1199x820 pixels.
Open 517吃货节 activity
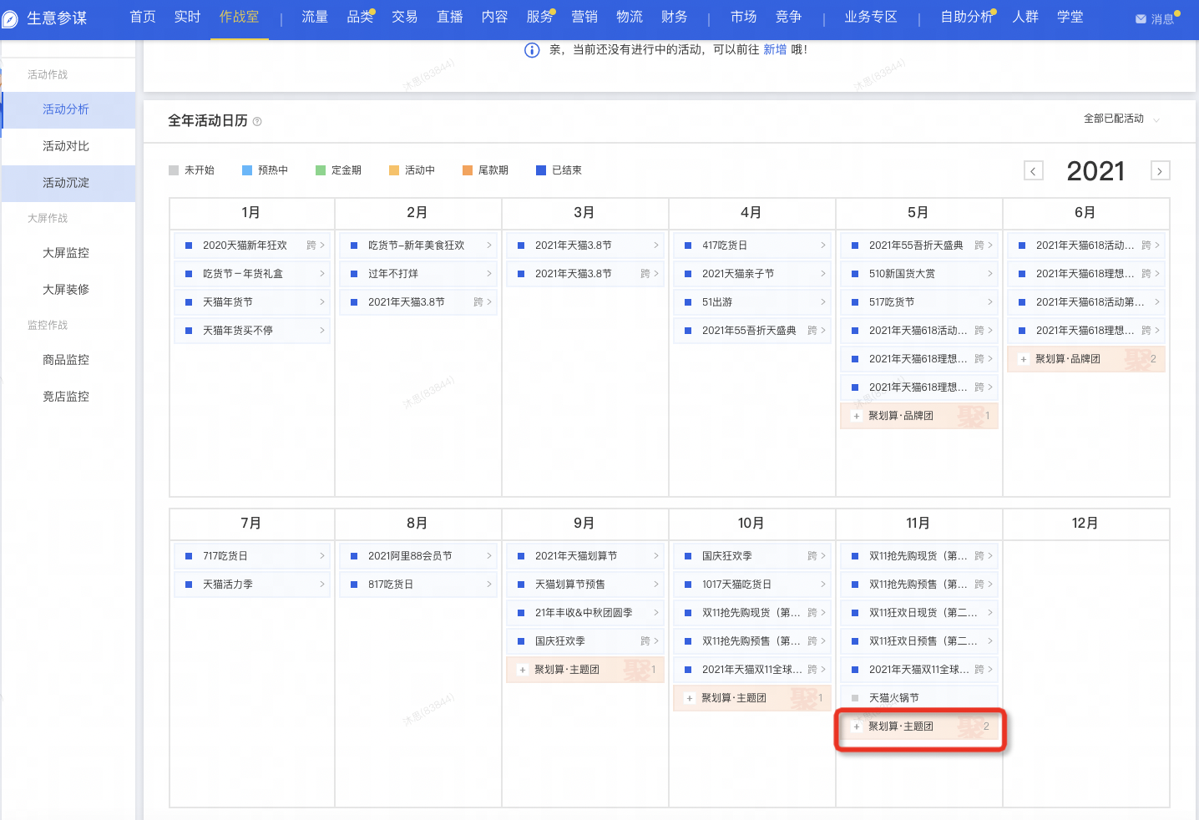point(919,302)
